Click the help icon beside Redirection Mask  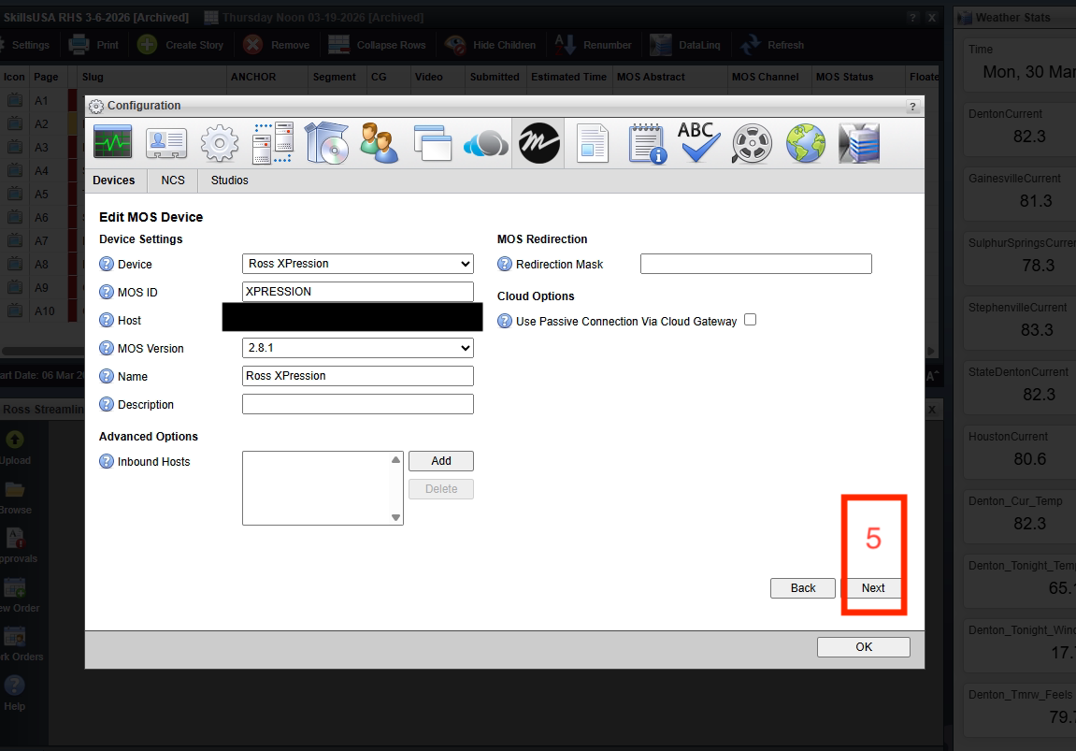pos(505,265)
